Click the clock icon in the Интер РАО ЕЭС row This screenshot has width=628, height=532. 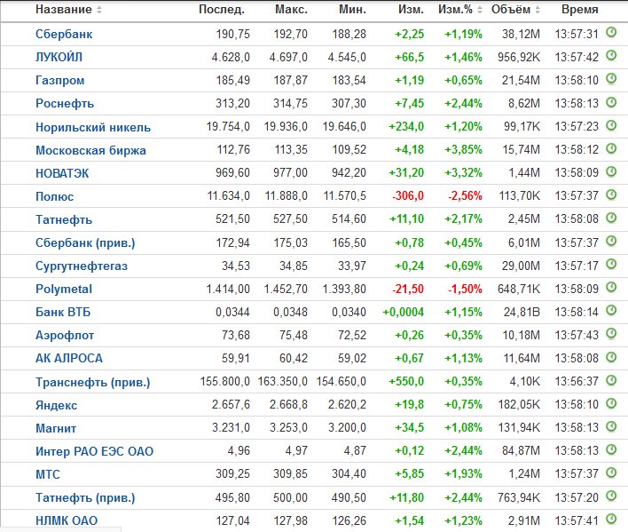coord(611,449)
